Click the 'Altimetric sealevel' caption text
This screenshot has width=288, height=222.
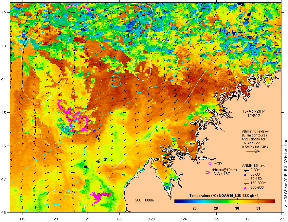pos(255,131)
